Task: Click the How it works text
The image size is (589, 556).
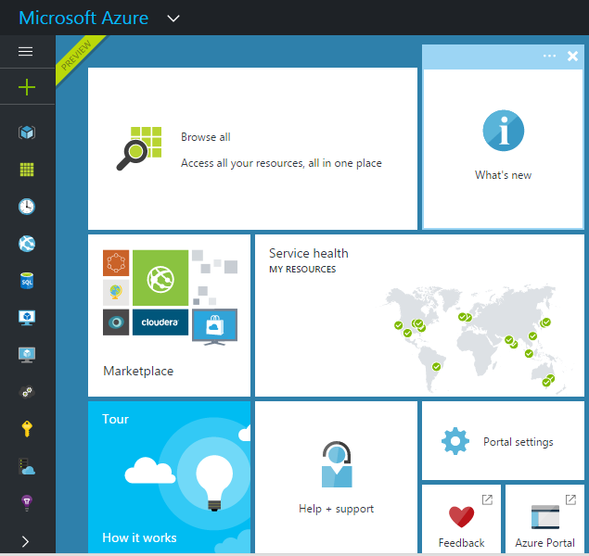Action: [139, 537]
